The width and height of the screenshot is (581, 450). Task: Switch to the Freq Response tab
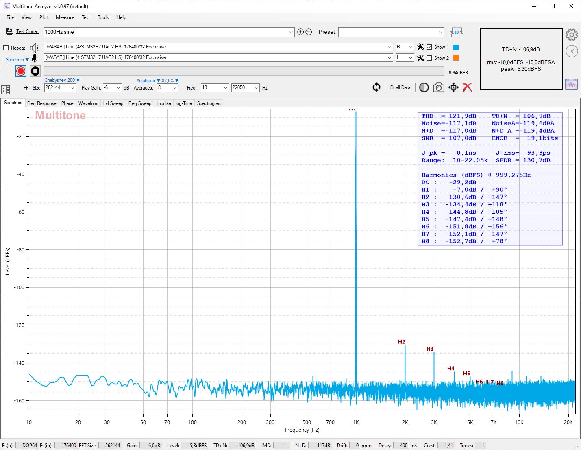click(x=41, y=103)
